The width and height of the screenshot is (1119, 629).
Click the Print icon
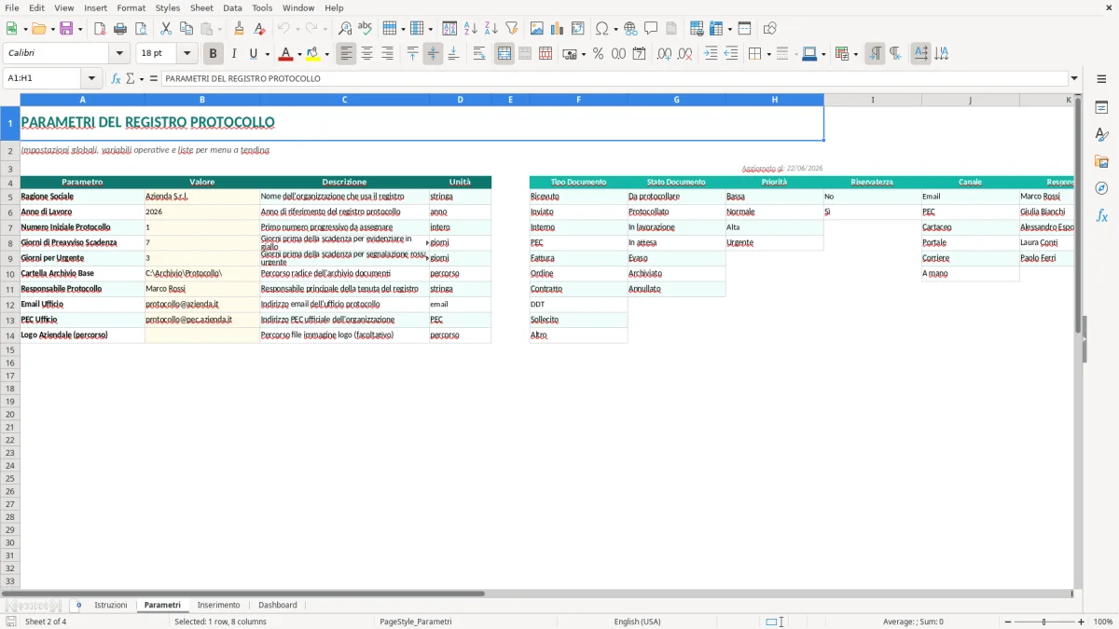pos(120,29)
